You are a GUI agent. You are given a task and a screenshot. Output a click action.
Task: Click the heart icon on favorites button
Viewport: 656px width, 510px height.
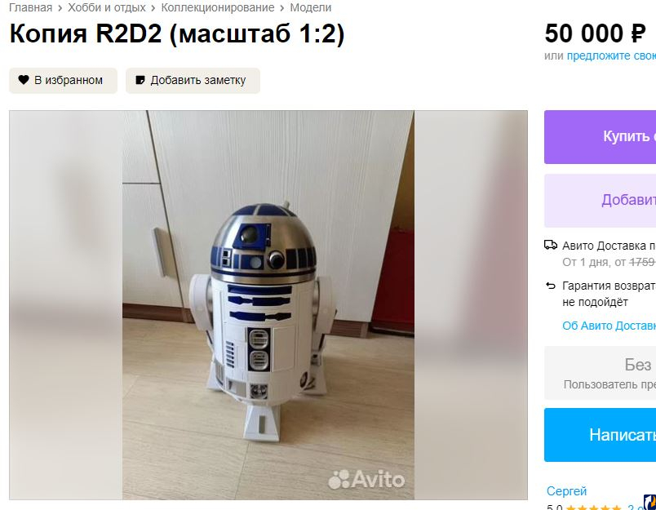click(x=24, y=79)
